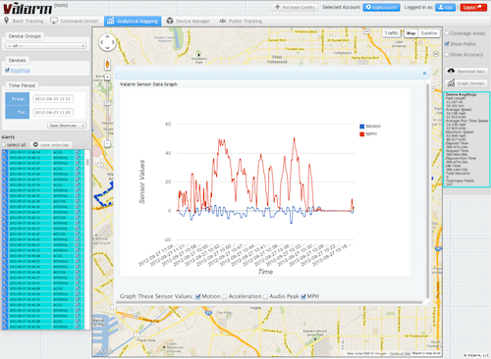The width and height of the screenshot is (491, 359).
Task: Open the KogiRoja device link
Action: 21,71
